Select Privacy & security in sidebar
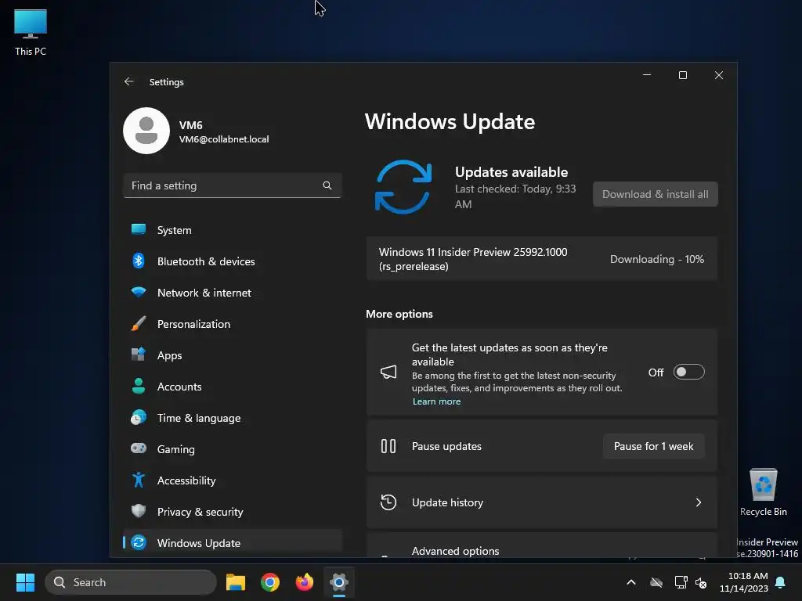This screenshot has height=601, width=802. coord(232,512)
